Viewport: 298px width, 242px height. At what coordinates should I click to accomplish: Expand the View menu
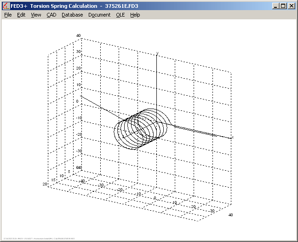coord(36,15)
